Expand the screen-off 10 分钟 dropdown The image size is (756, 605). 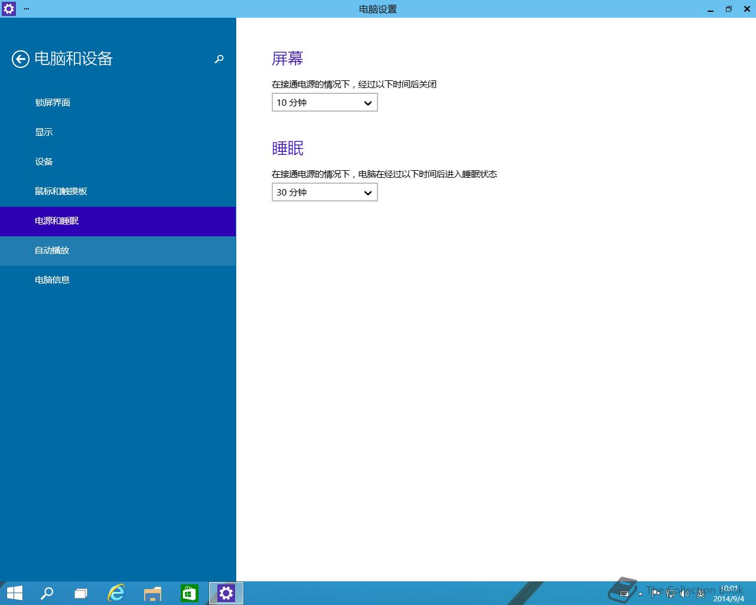pyautogui.click(x=325, y=103)
